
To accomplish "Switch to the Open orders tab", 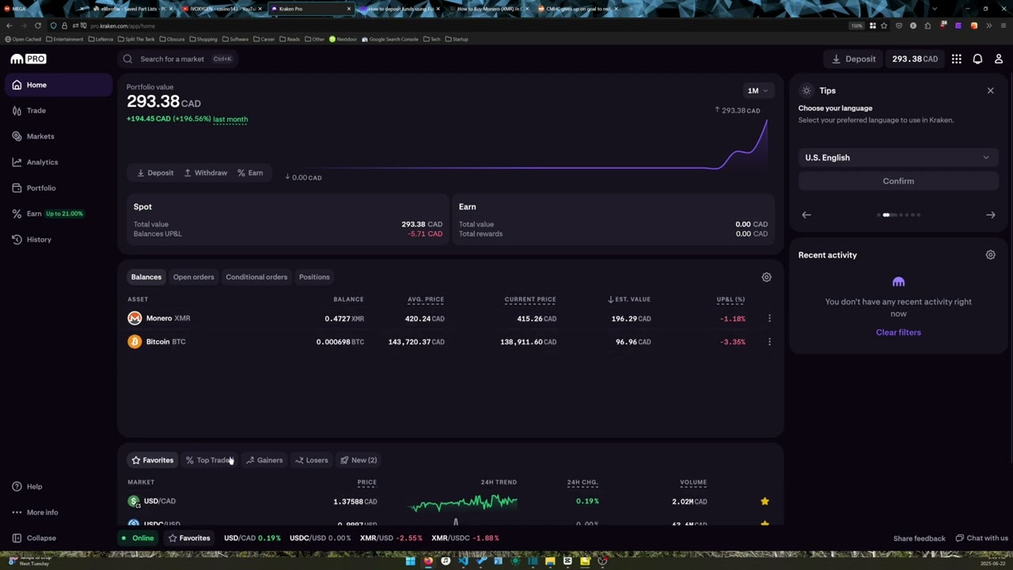I will (x=194, y=277).
